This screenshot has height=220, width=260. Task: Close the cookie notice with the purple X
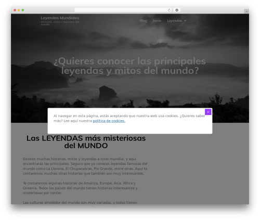[x=208, y=112]
